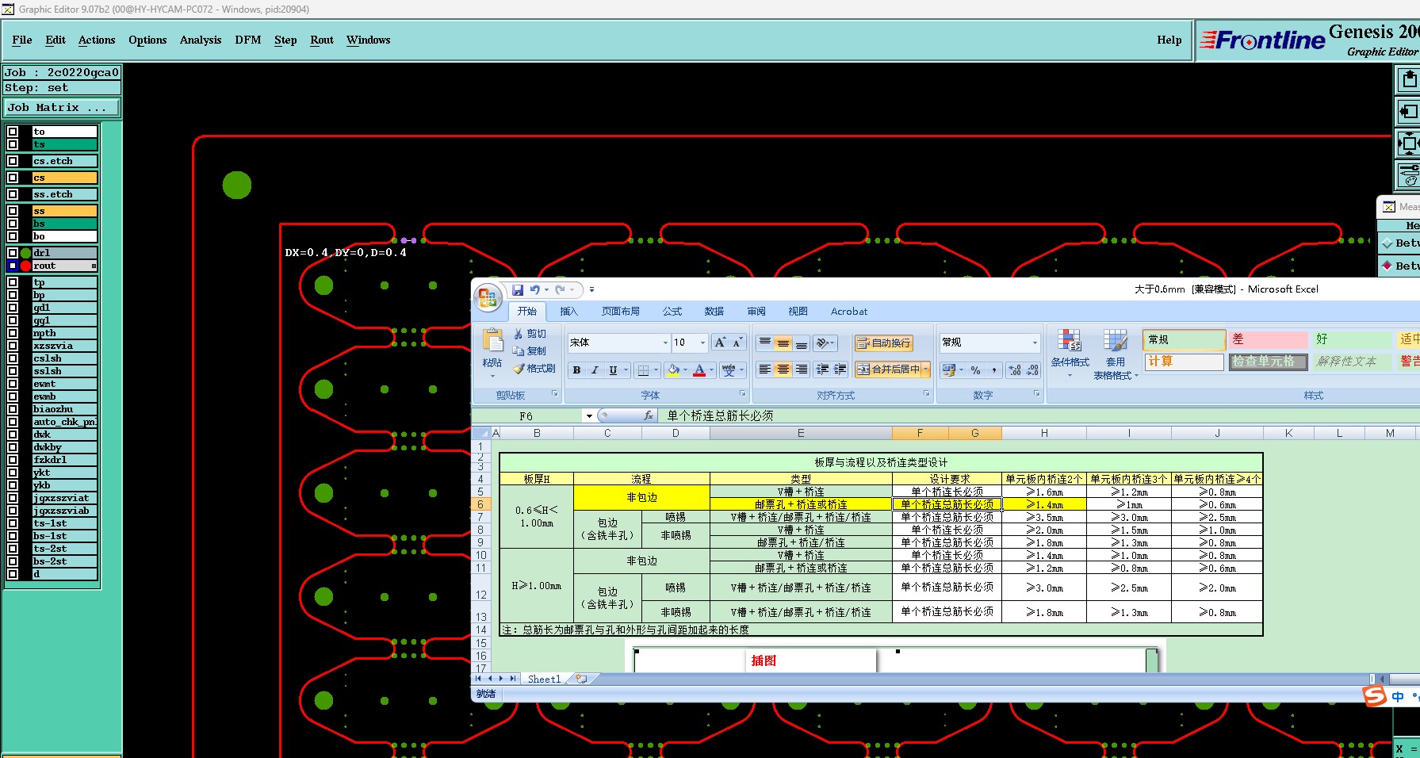Increase font size with A-up icon
The width and height of the screenshot is (1420, 758).
click(x=720, y=343)
